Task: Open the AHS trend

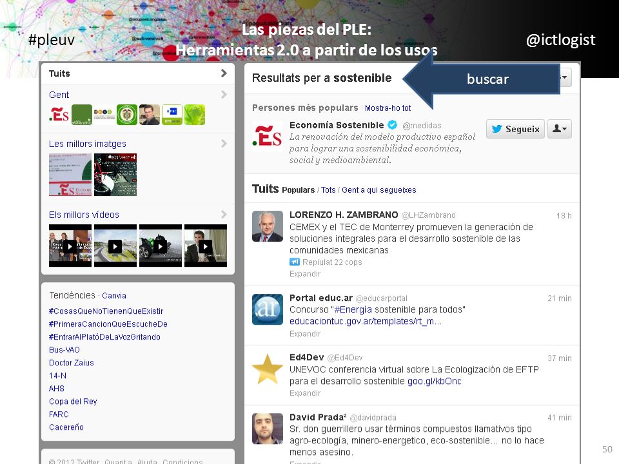Action: pyautogui.click(x=57, y=388)
